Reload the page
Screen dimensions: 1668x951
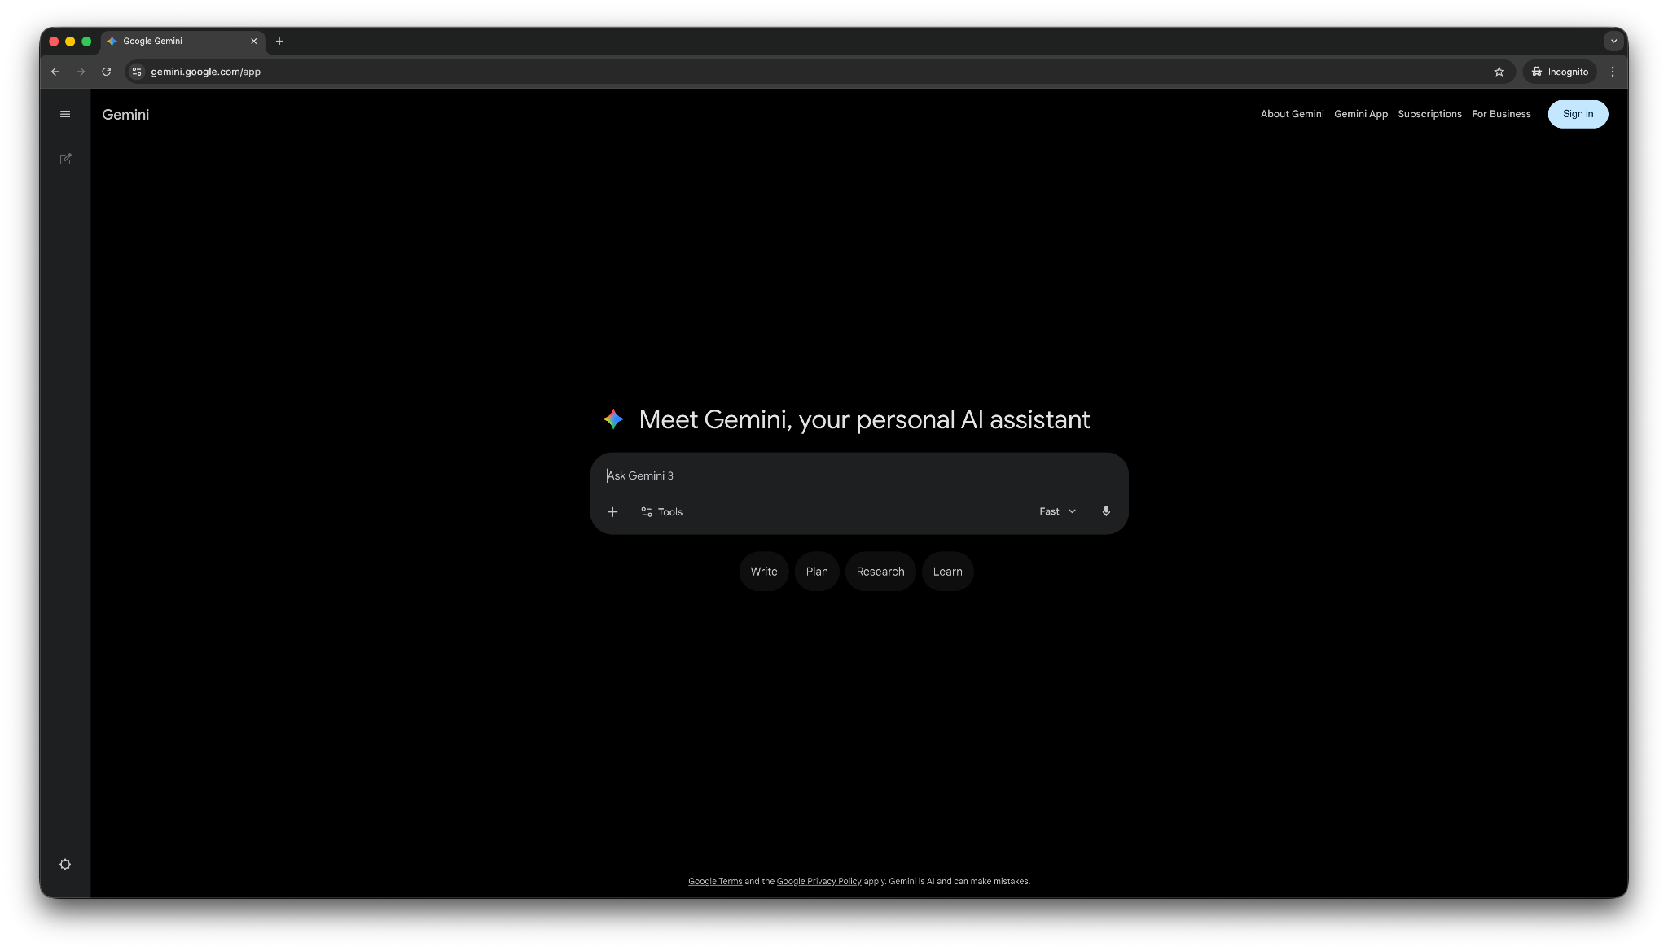tap(106, 72)
